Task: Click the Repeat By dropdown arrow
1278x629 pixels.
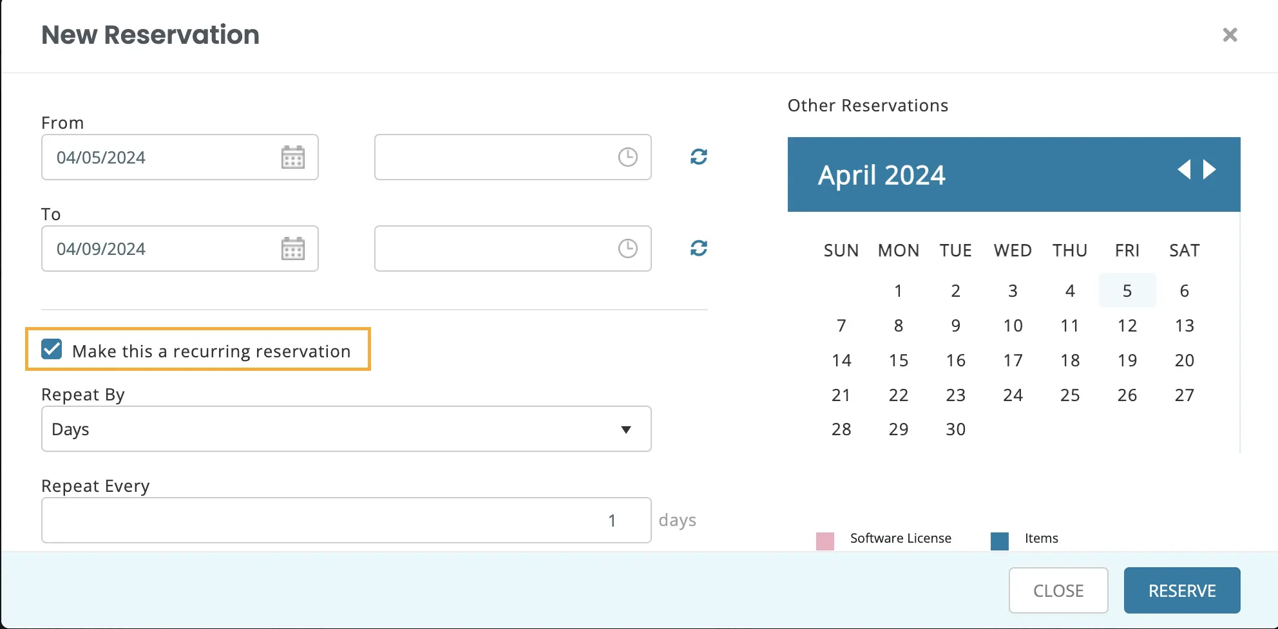Action: (x=626, y=429)
